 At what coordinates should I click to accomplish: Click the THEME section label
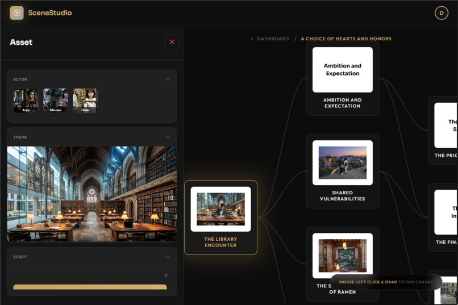tap(20, 137)
